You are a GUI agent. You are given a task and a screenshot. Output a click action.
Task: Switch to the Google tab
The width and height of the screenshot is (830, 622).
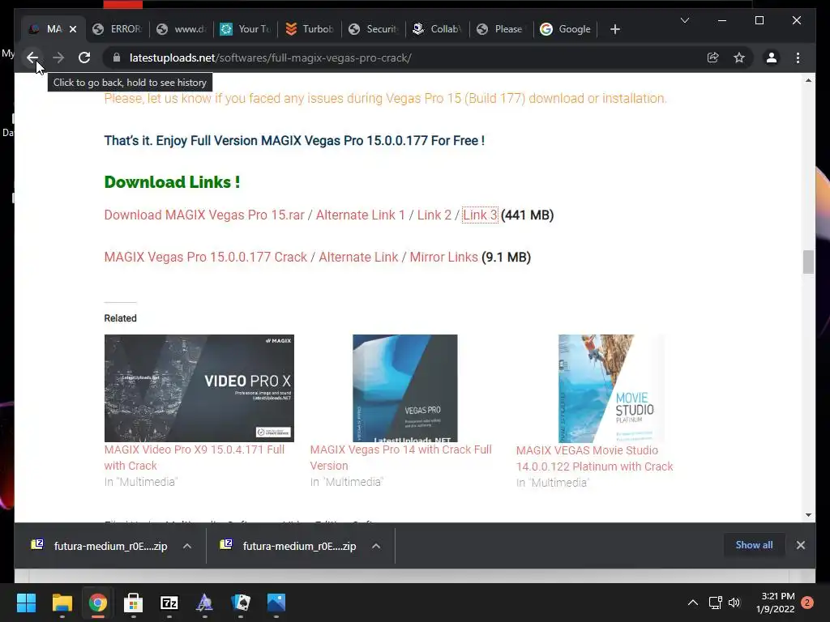coord(565,29)
